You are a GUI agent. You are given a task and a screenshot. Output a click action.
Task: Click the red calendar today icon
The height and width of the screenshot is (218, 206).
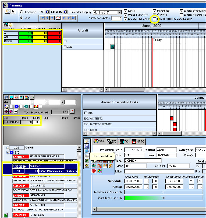58,18
